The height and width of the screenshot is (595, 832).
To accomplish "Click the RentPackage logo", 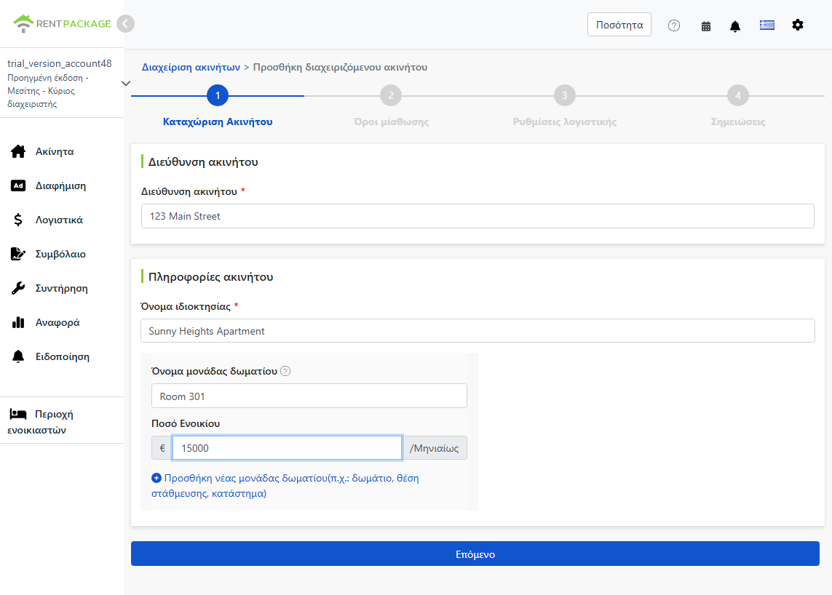I will 62,23.
